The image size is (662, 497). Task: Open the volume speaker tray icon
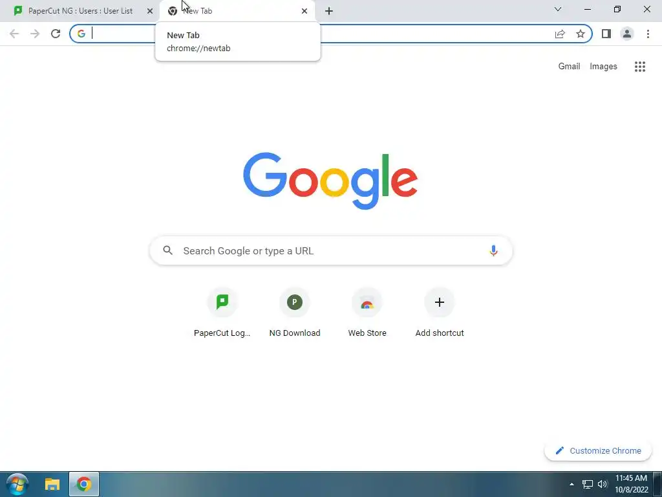[x=603, y=484]
